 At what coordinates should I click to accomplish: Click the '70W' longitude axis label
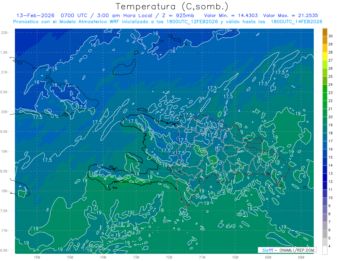[x=235, y=257]
